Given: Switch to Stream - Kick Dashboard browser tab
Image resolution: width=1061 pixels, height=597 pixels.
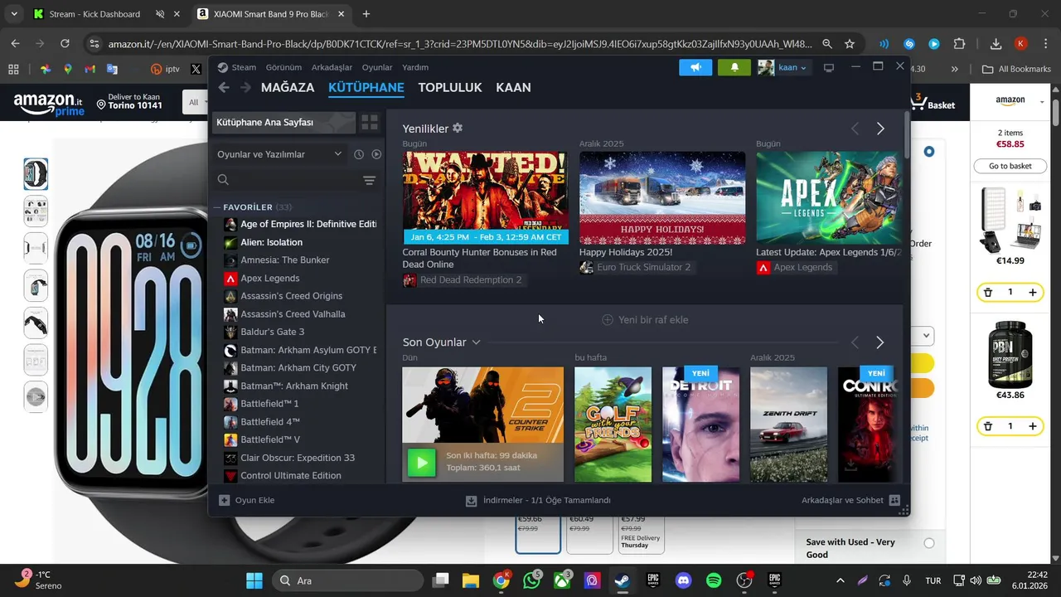Looking at the screenshot, I should pos(94,14).
